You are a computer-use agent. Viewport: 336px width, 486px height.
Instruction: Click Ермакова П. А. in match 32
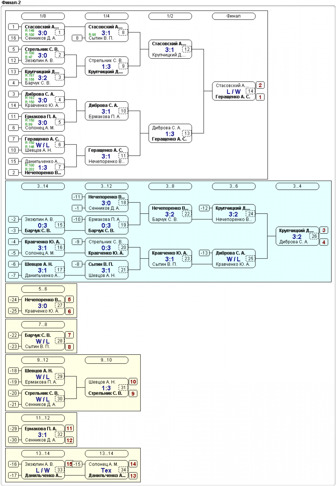(41, 428)
